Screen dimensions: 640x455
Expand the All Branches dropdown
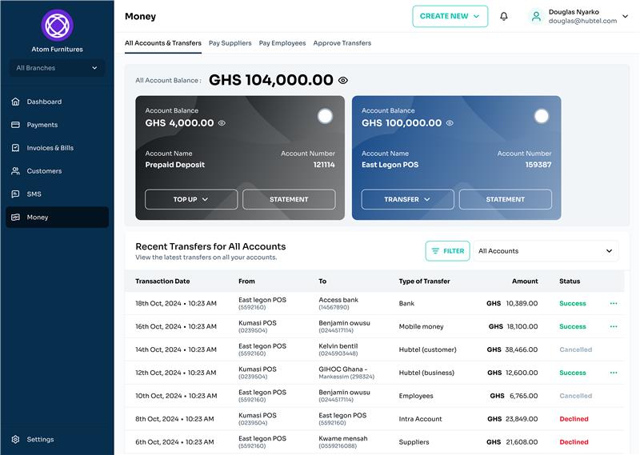point(57,68)
